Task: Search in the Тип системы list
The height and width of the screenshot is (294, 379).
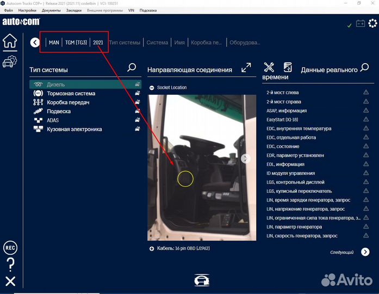Action: [x=132, y=68]
